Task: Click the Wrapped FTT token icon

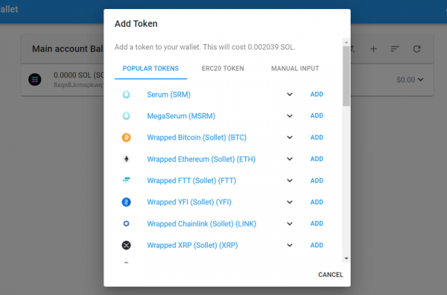Action: [x=127, y=180]
